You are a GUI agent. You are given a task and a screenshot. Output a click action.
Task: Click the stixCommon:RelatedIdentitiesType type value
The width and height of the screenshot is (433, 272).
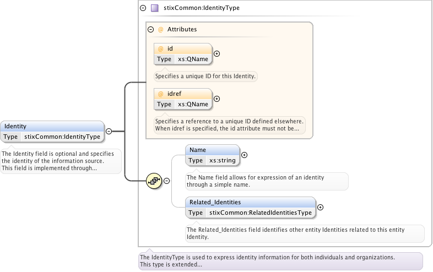pos(260,213)
